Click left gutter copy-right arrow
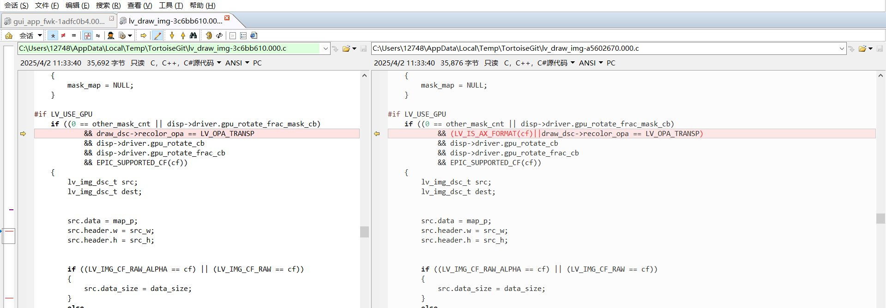Image resolution: width=886 pixels, height=308 pixels. (x=23, y=134)
